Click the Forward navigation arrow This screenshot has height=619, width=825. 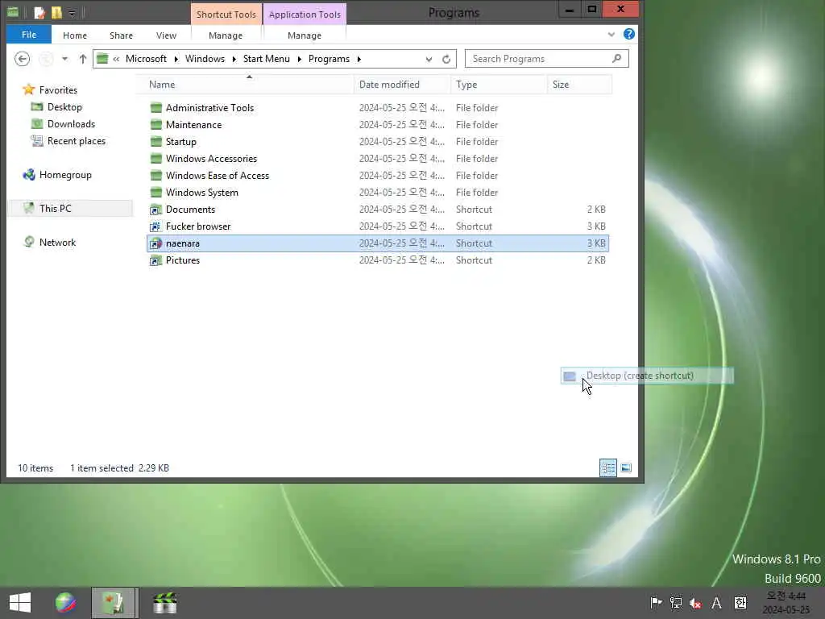click(46, 58)
